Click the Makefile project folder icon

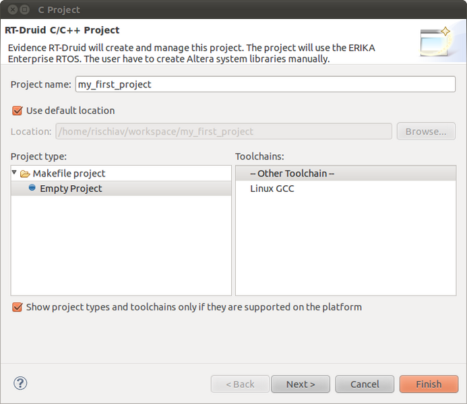(25, 174)
